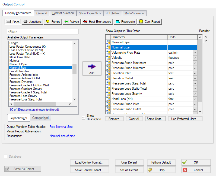The width and height of the screenshot is (216, 176).
Task: Switch to Valves output parameters
Action: tap(72, 22)
